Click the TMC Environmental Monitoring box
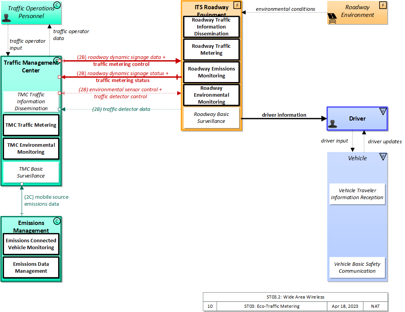This screenshot has width=405, height=312. tap(31, 149)
